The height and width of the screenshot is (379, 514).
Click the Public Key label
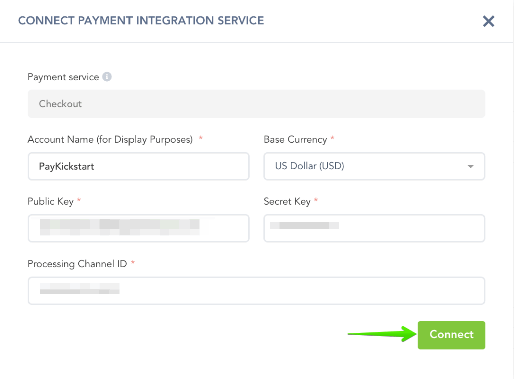(50, 202)
